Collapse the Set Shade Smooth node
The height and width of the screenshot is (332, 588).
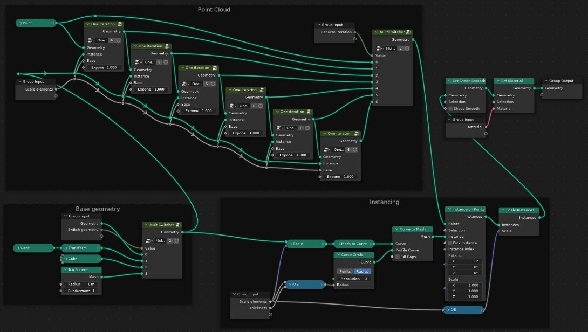449,81
